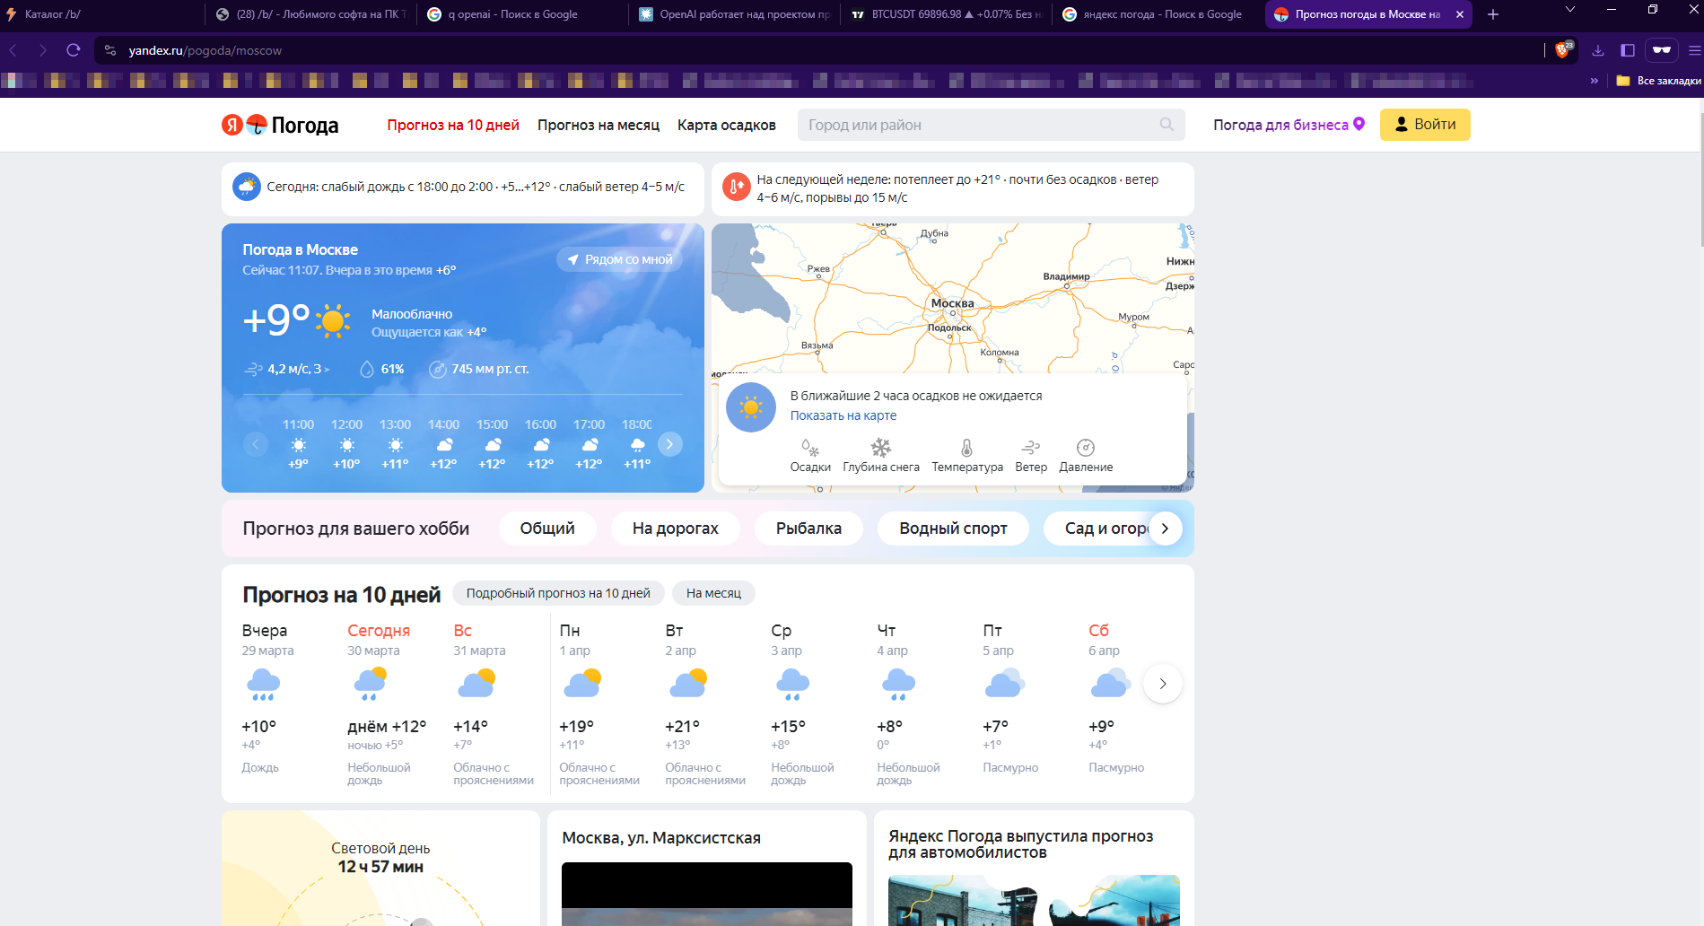The height and width of the screenshot is (926, 1704).
Task: Show more days in 10-day forecast
Action: [1163, 684]
